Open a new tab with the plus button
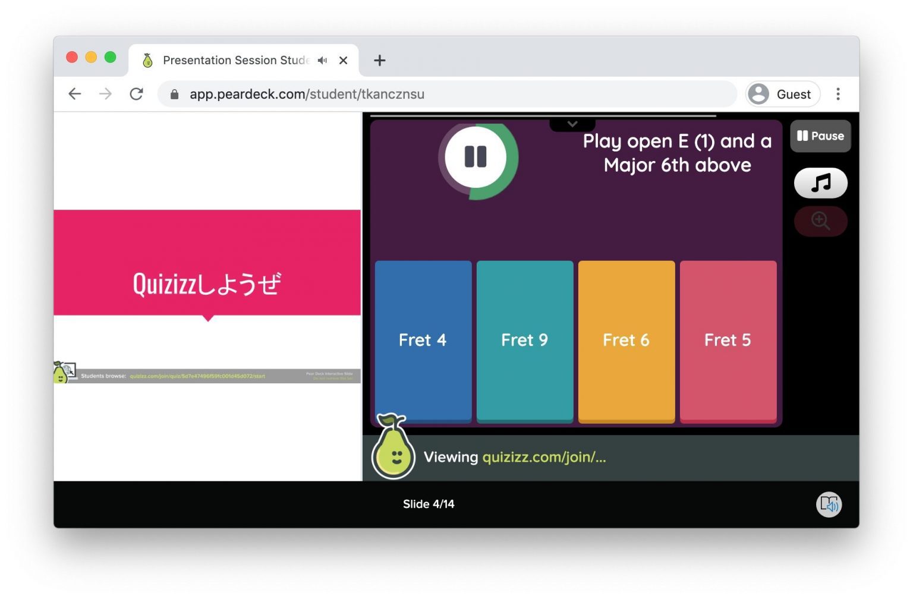913x599 pixels. pyautogui.click(x=379, y=60)
